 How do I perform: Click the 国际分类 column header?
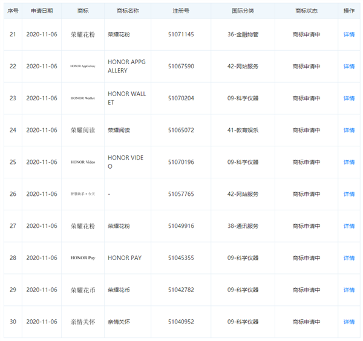pyautogui.click(x=243, y=11)
